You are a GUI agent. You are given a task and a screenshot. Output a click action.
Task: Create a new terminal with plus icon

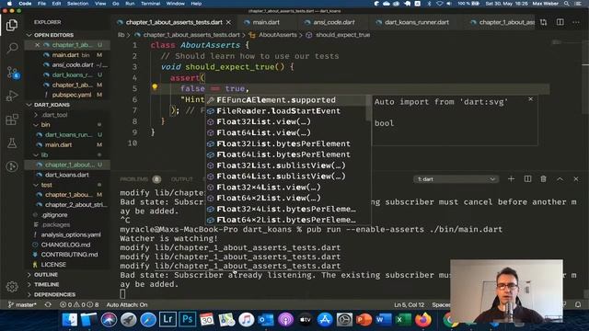click(x=511, y=179)
